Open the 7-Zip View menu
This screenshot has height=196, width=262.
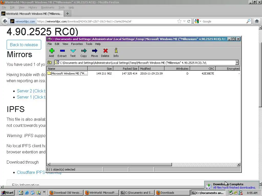(x=65, y=44)
